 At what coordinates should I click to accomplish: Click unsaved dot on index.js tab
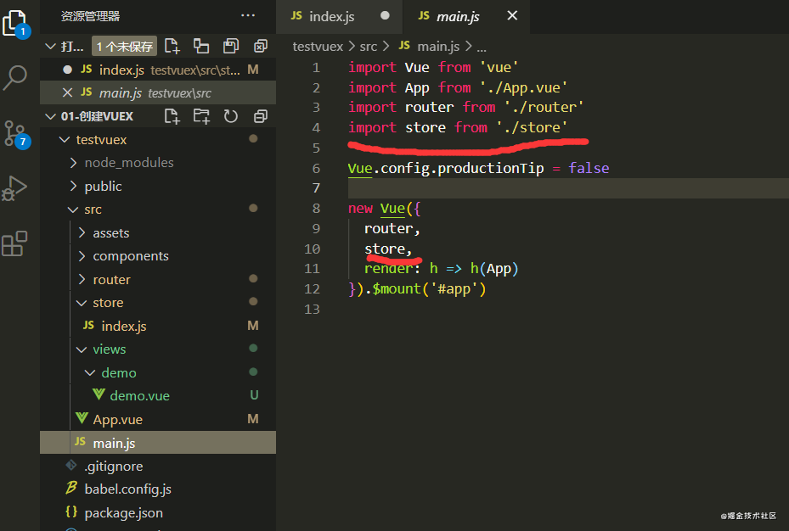[x=385, y=15]
